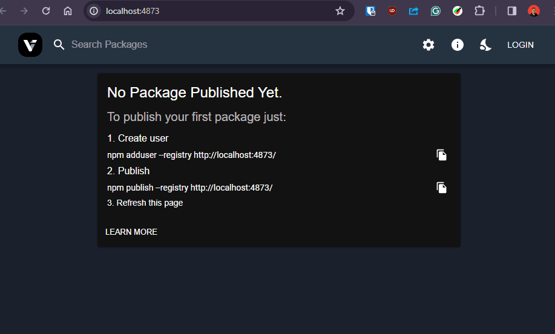The image size is (555, 334).
Task: Open the uBlock Origin extension
Action: (x=392, y=11)
